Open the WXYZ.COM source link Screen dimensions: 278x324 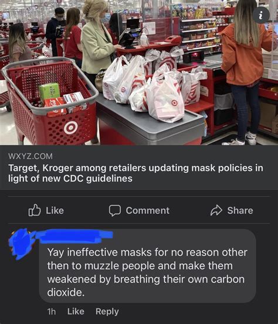pyautogui.click(x=30, y=156)
